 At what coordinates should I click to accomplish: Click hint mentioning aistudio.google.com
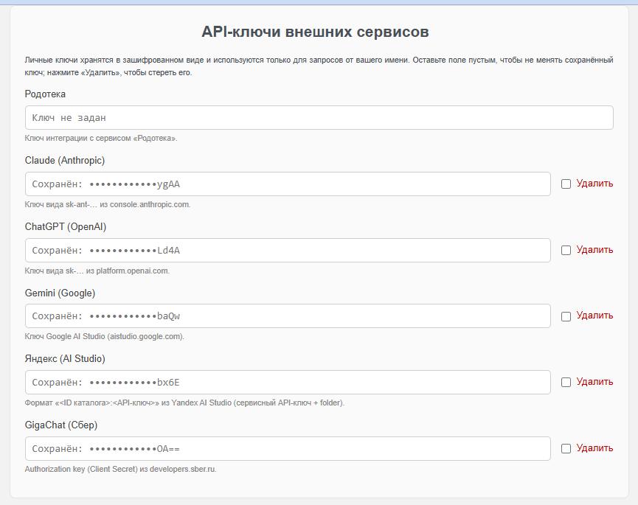pyautogui.click(x=105, y=337)
